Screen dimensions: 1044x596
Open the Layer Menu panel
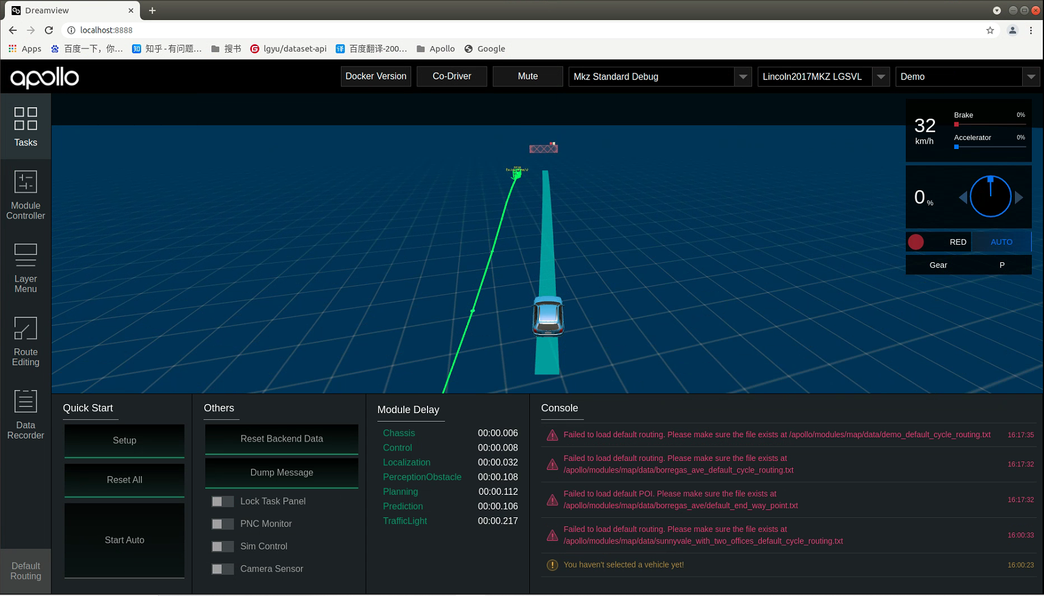[25, 267]
